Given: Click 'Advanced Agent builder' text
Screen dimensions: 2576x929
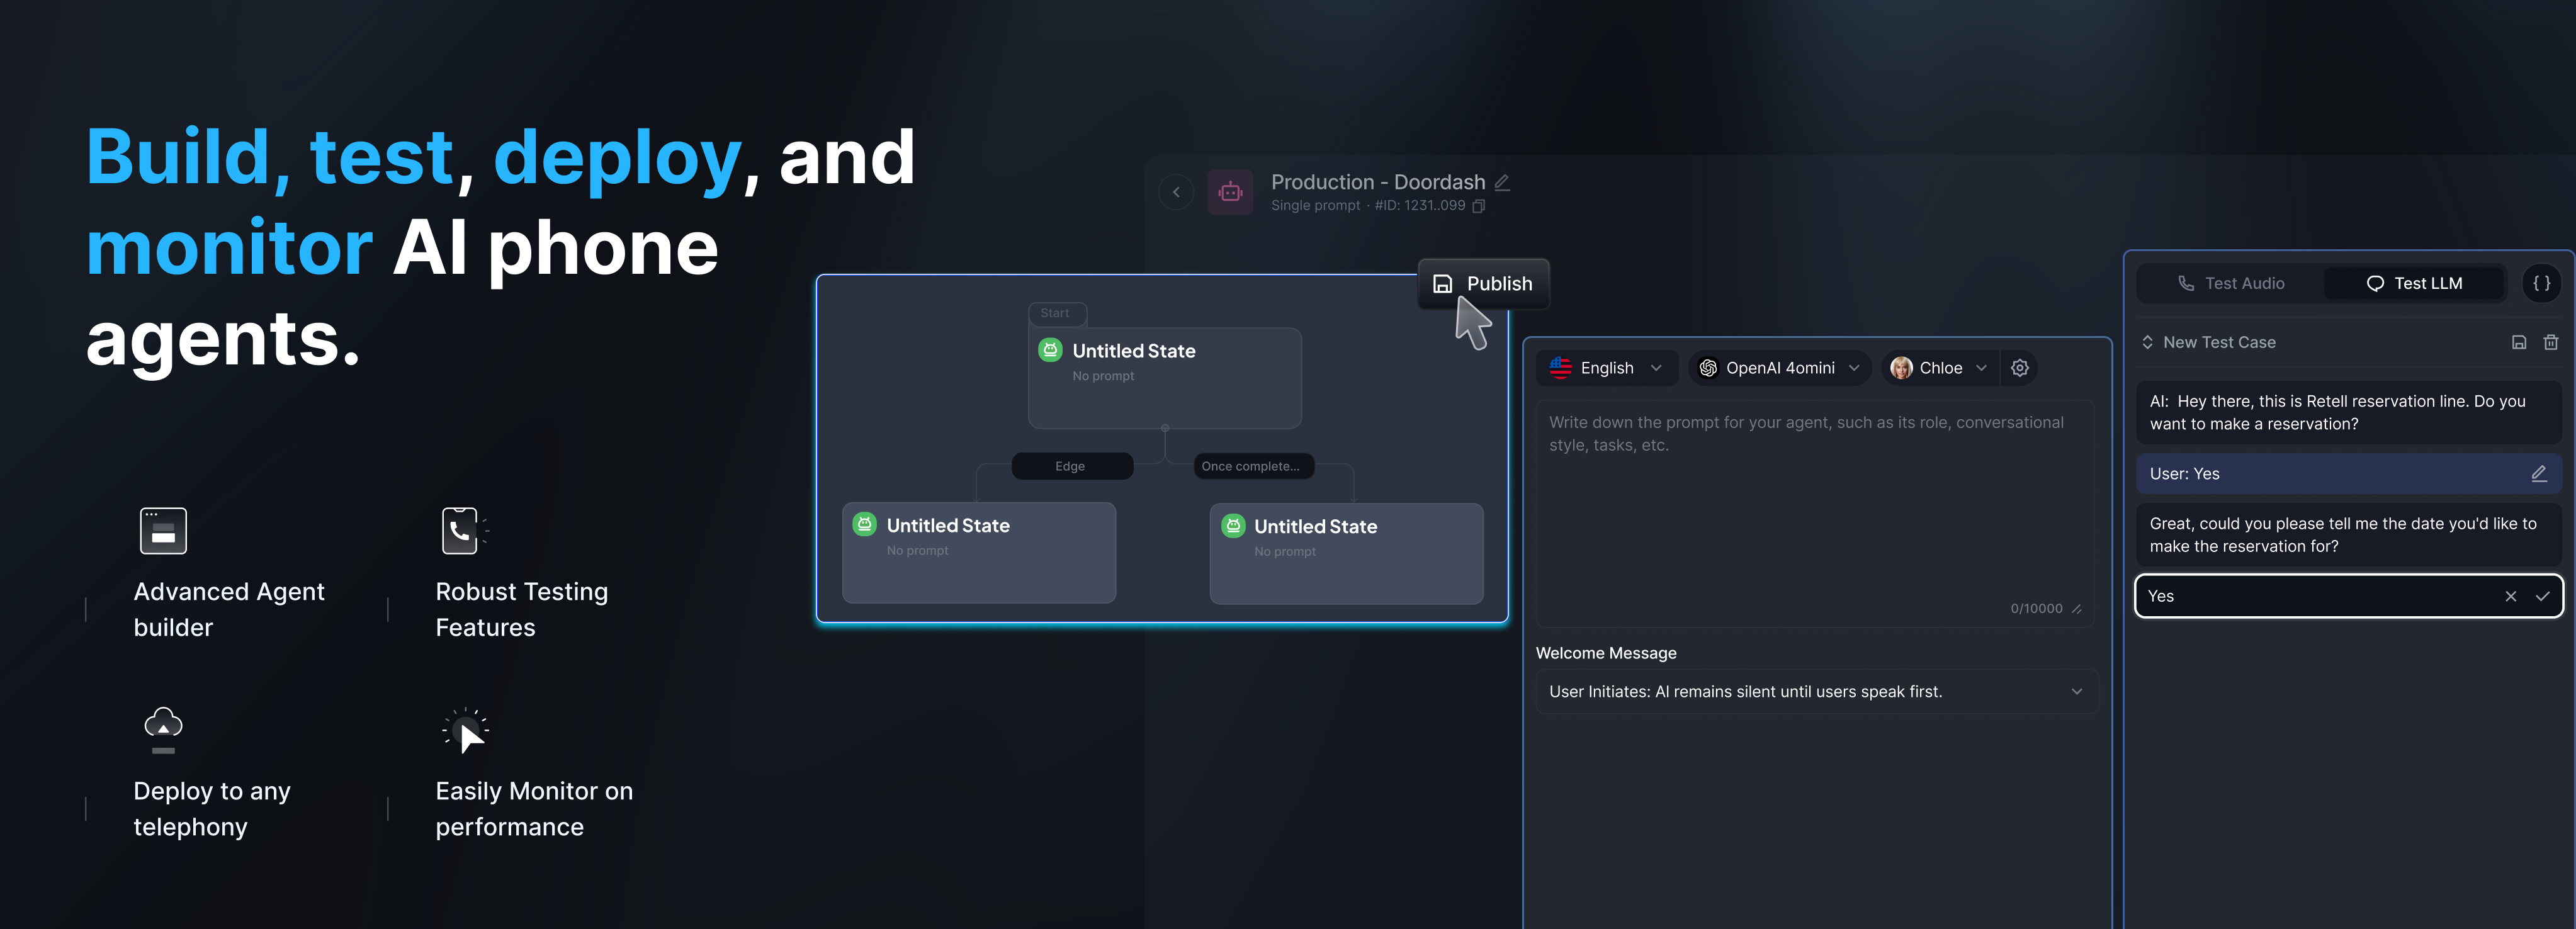Looking at the screenshot, I should (229, 609).
